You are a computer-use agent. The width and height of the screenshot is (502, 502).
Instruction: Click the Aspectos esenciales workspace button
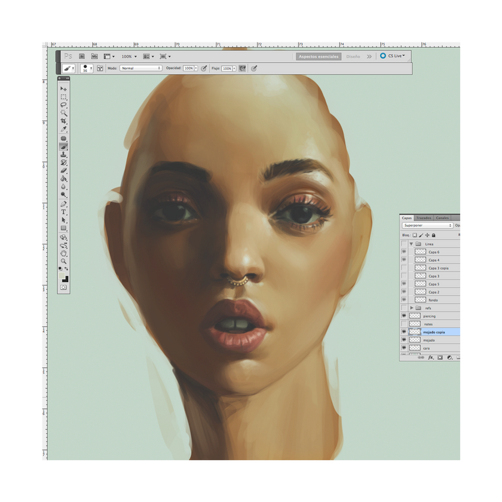(x=319, y=56)
